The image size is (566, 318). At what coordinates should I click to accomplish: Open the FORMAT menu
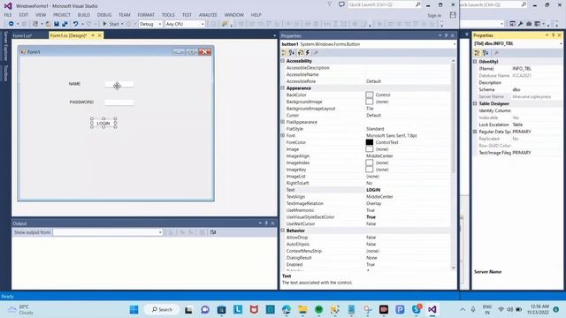click(146, 15)
